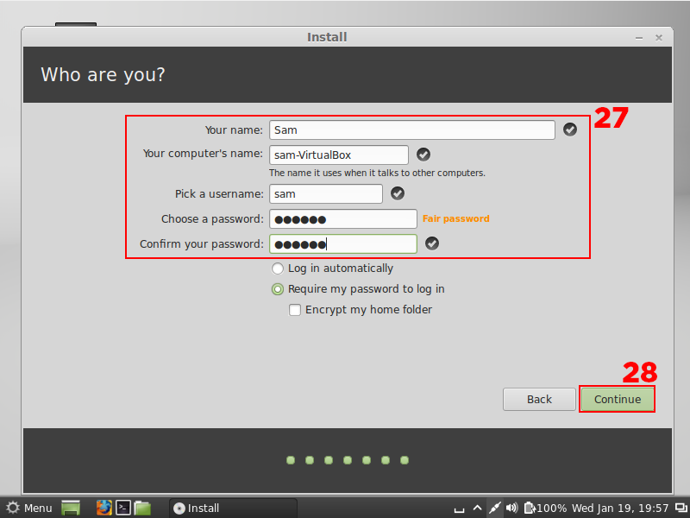Click 'The name it uses when it talks' hint
690x518 pixels.
pyautogui.click(x=377, y=173)
